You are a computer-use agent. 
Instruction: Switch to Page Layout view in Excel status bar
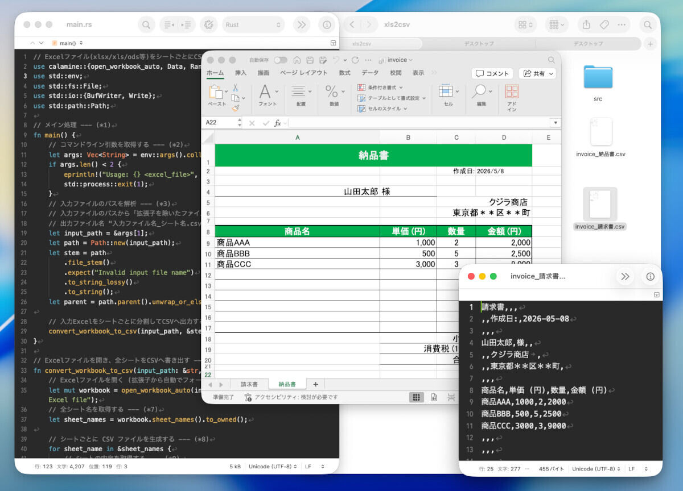click(434, 397)
